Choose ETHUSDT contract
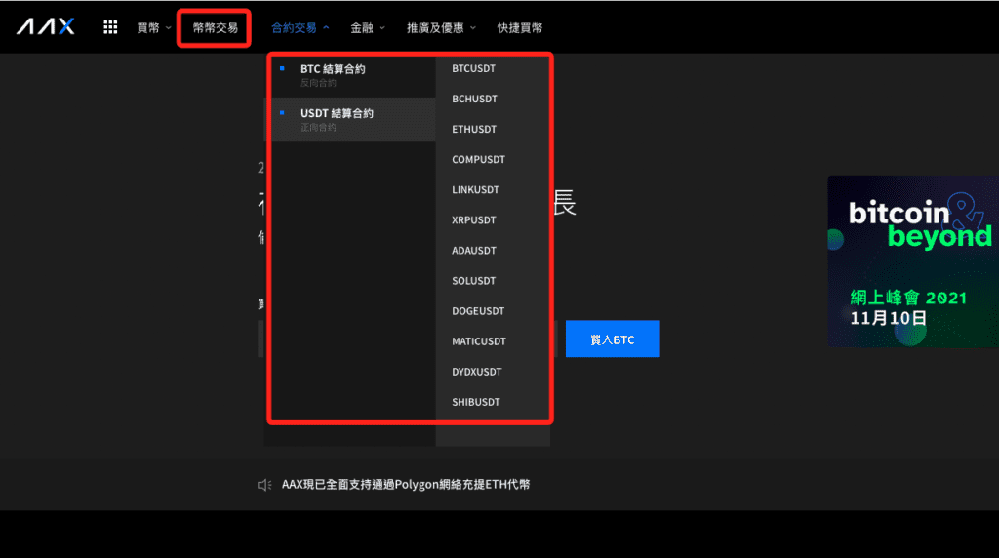 pyautogui.click(x=474, y=130)
